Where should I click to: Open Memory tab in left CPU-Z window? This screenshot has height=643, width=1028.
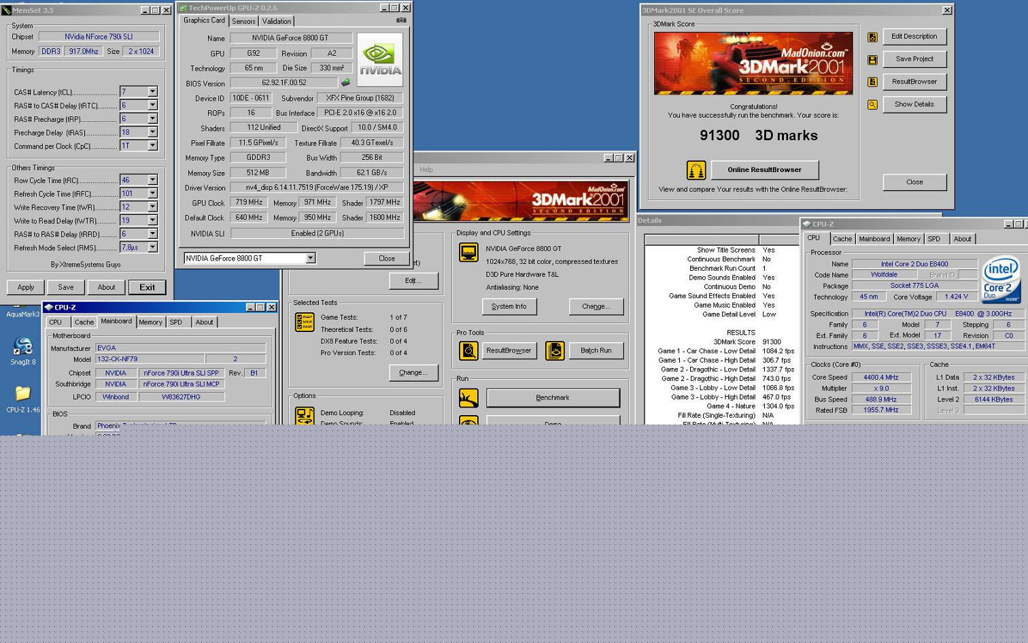150,322
